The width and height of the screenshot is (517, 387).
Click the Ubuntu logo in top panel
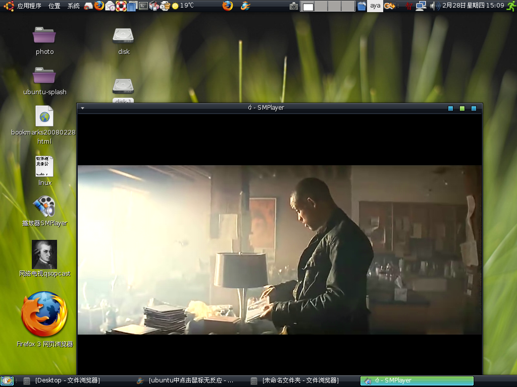[x=8, y=6]
